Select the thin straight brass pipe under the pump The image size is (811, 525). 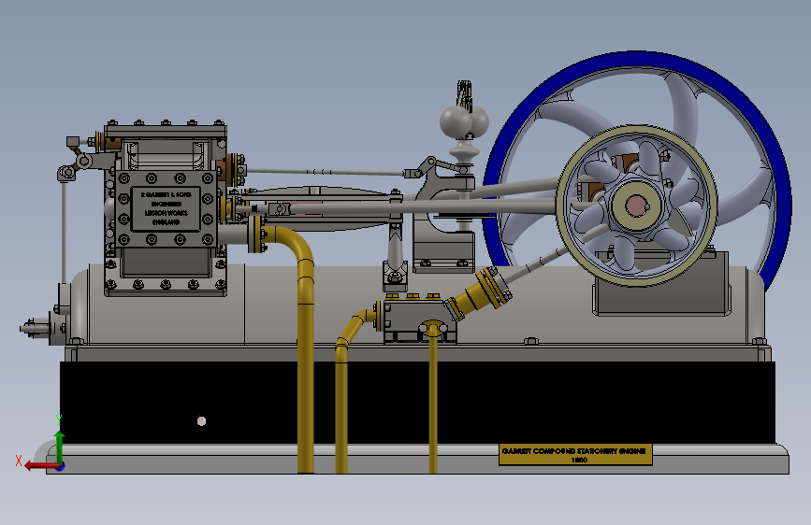pos(433,403)
